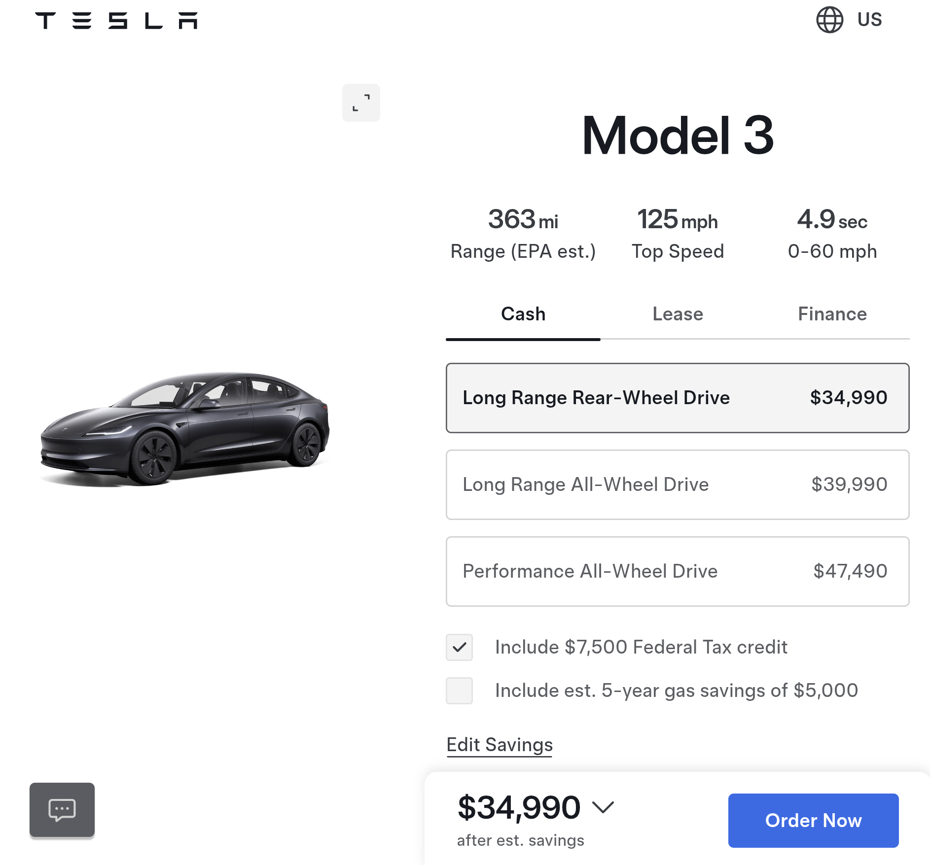
Task: Open the chat support bubble
Action: [62, 809]
